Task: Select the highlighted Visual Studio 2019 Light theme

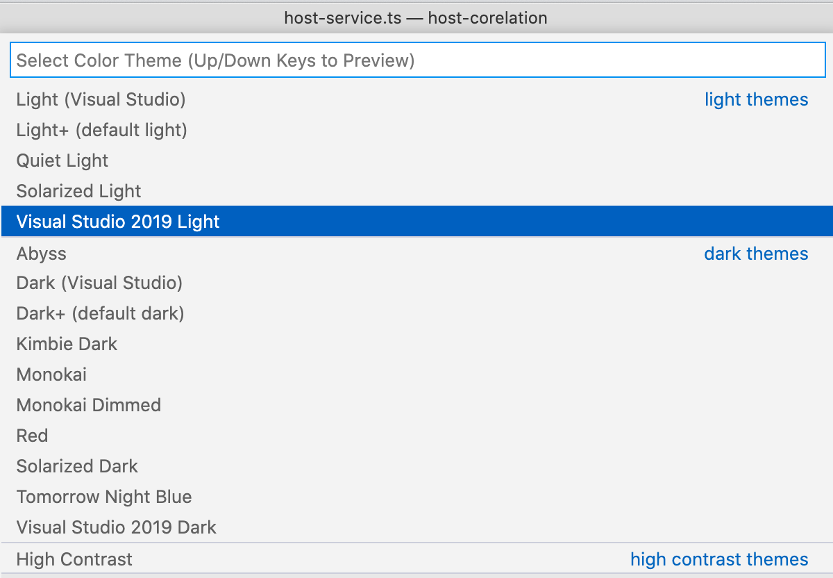Action: [118, 221]
